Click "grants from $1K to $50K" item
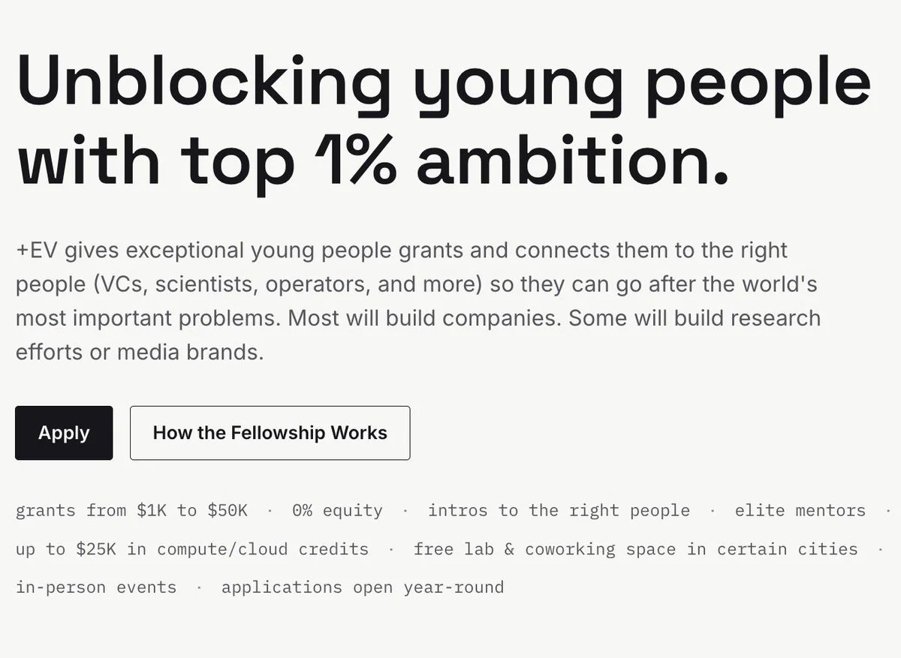901x658 pixels. pos(131,511)
